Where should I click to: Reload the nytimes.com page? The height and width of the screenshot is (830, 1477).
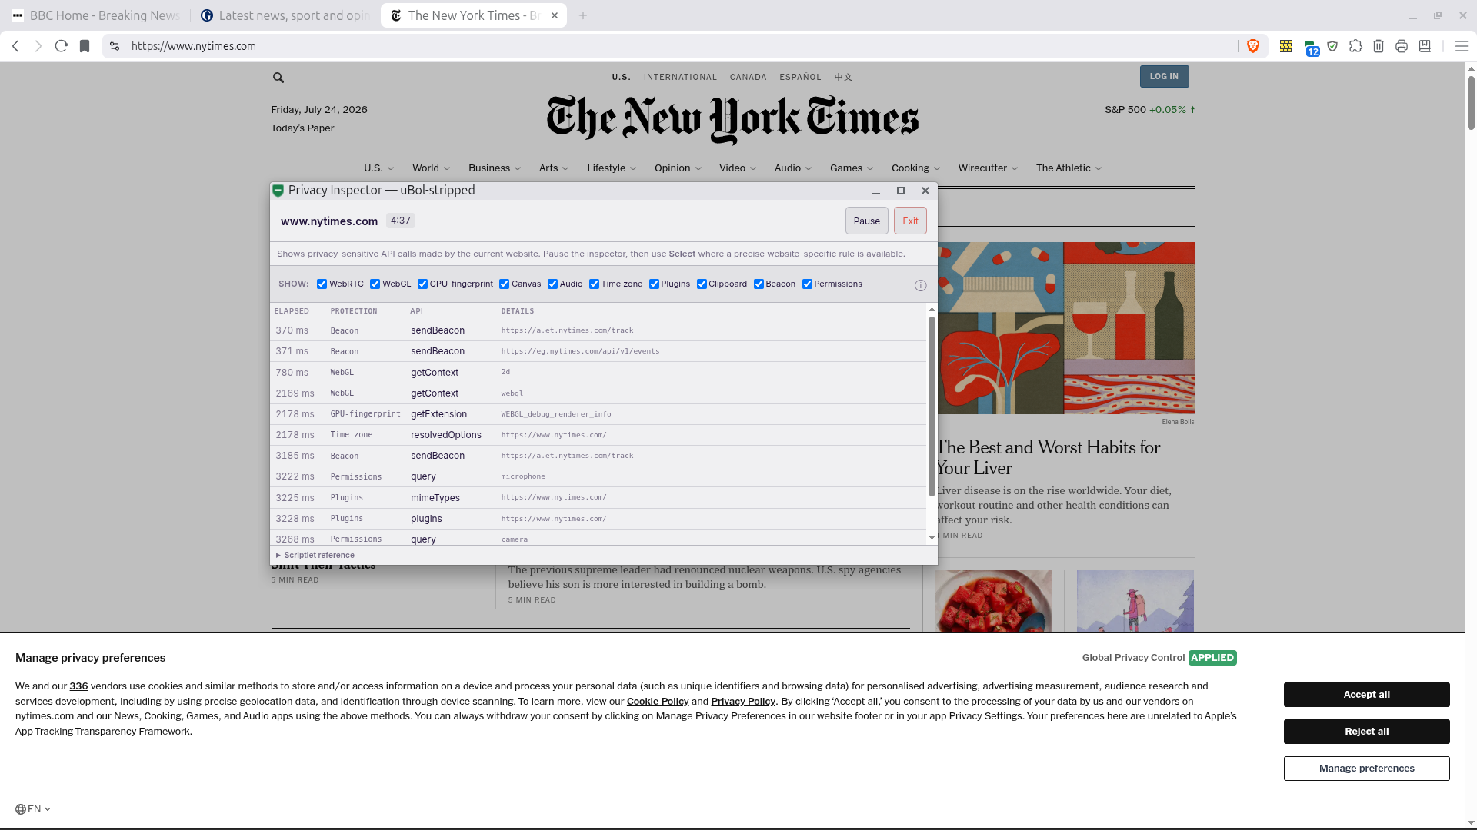pyautogui.click(x=62, y=46)
